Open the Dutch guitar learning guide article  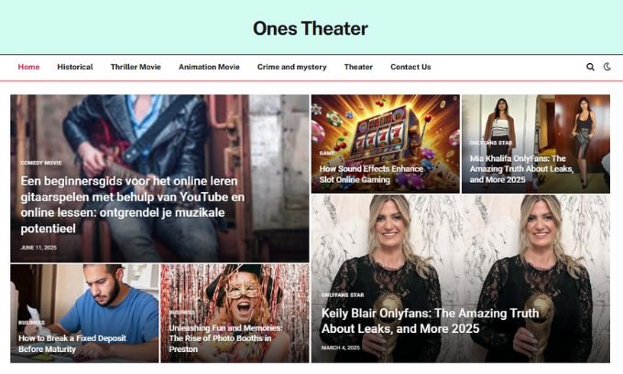pyautogui.click(x=132, y=205)
